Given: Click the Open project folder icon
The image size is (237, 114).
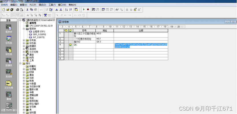Looking at the screenshot, I should click(8, 10).
